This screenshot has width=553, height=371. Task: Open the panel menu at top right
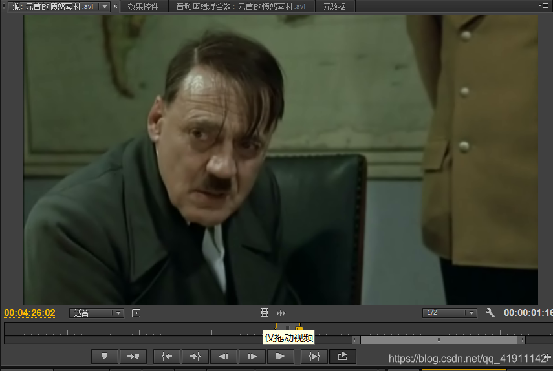(543, 5)
